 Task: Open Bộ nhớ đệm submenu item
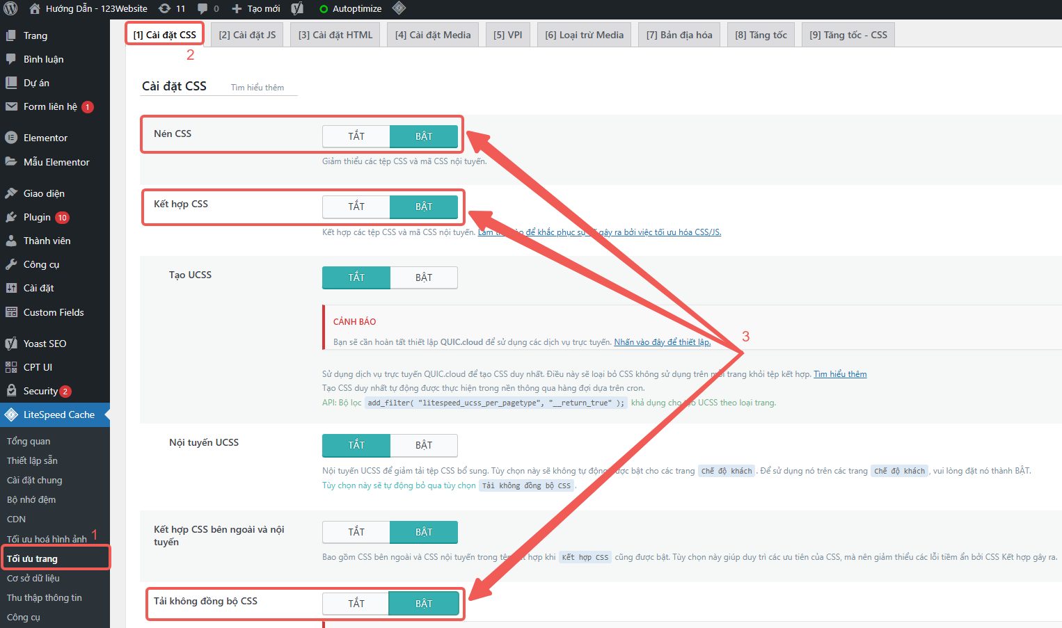click(x=31, y=499)
